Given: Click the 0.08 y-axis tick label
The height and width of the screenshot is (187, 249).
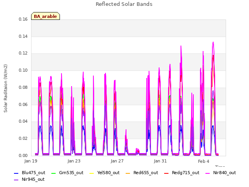Looking at the screenshot, I should (x=23, y=87).
